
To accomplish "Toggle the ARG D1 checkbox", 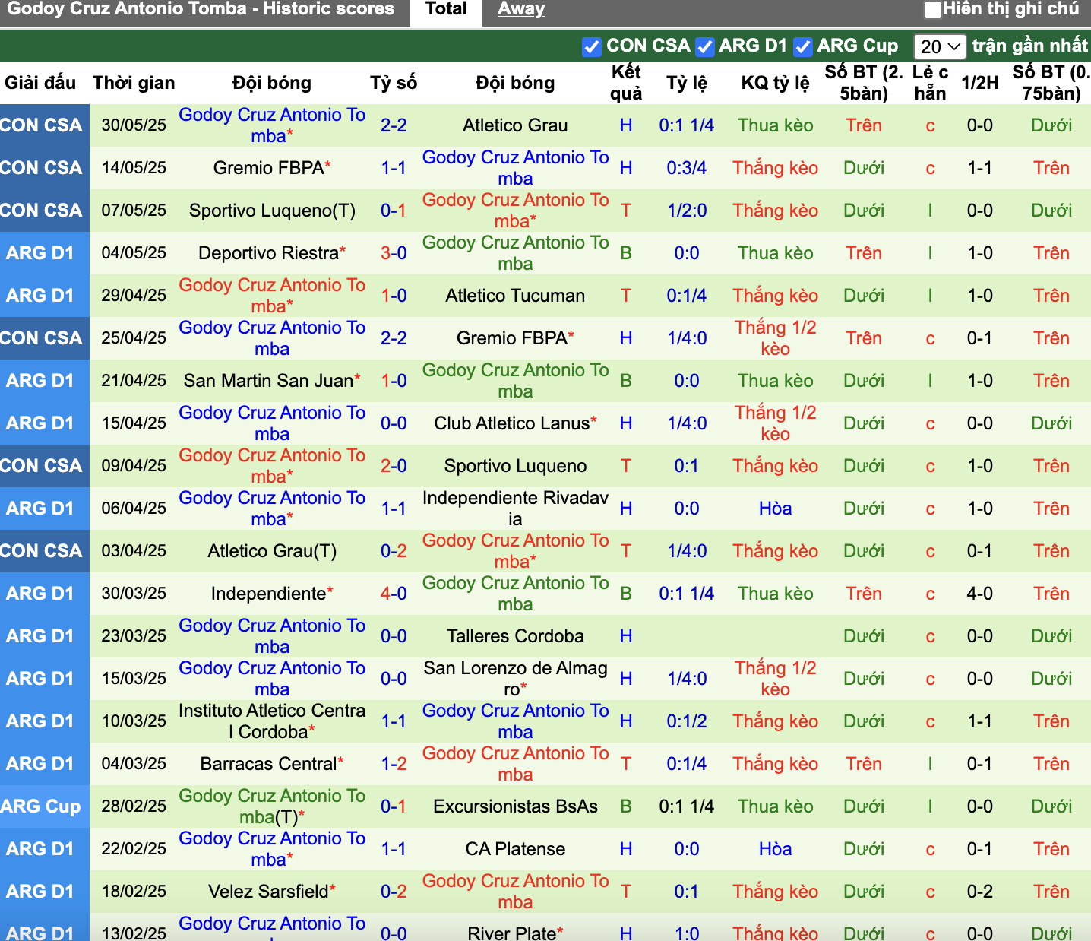I will pos(705,46).
